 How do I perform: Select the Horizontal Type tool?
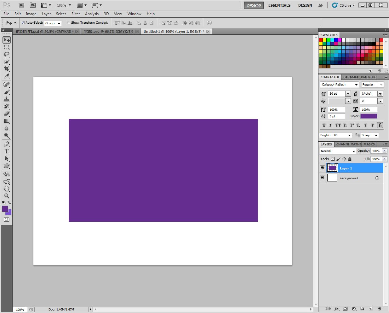(7, 151)
